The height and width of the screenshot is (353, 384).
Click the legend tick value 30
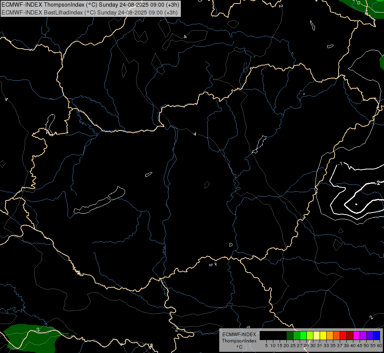[313, 346]
